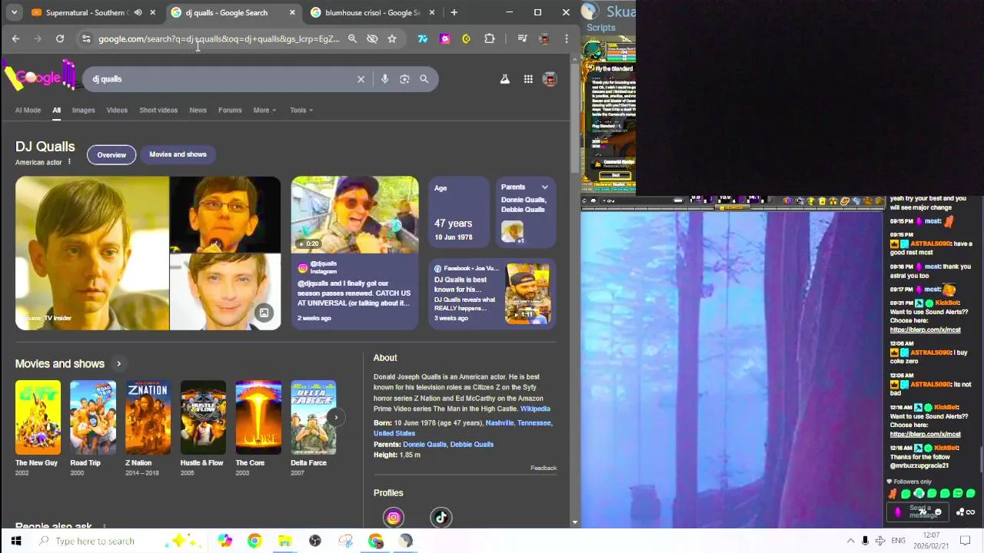Expand the More search filters dropdown
984x553 pixels.
[x=264, y=110]
